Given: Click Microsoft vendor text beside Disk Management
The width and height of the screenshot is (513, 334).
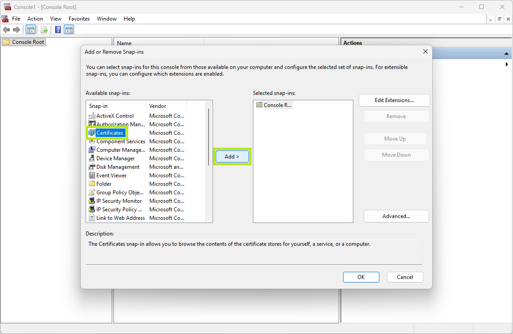Looking at the screenshot, I should [x=166, y=167].
